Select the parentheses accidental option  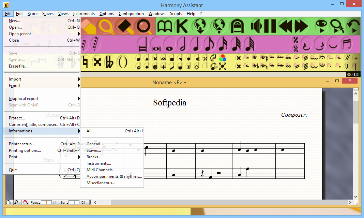pyautogui.click(x=123, y=62)
